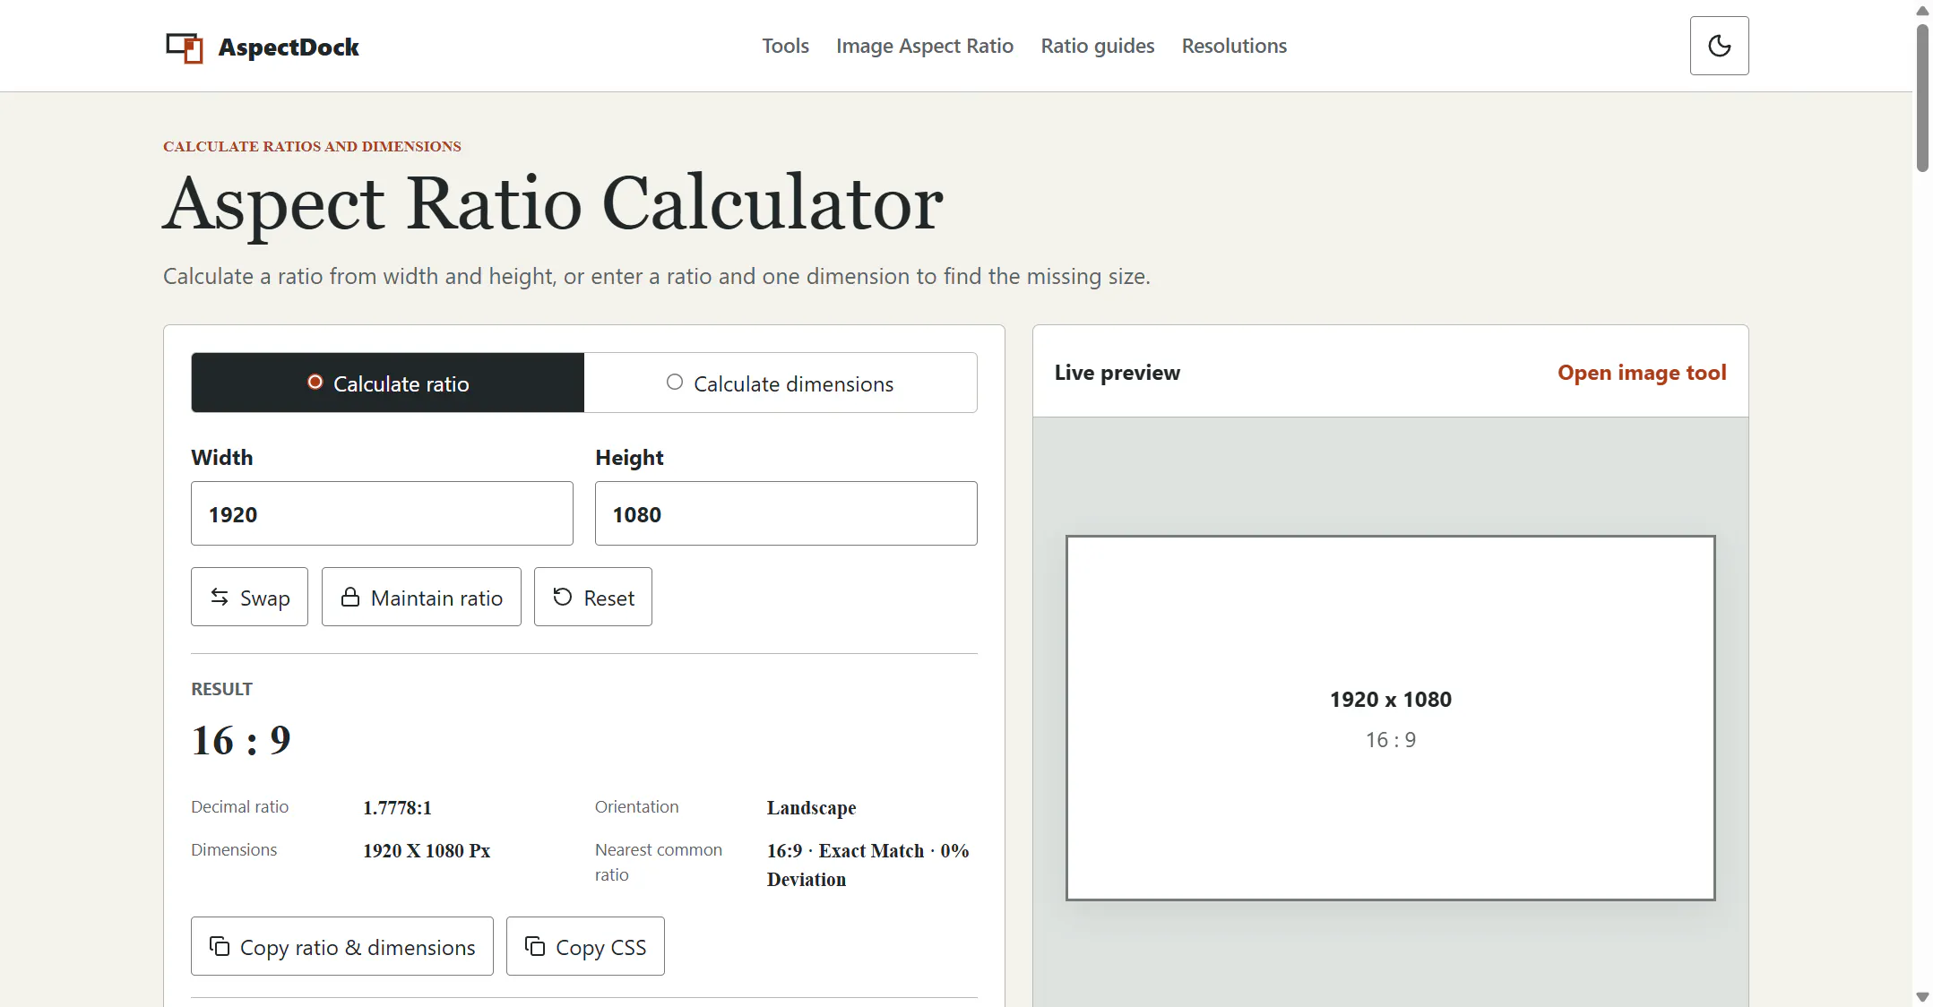The height and width of the screenshot is (1007, 1933).
Task: Click the Aspect Ratio Calculator heading
Action: tap(553, 204)
